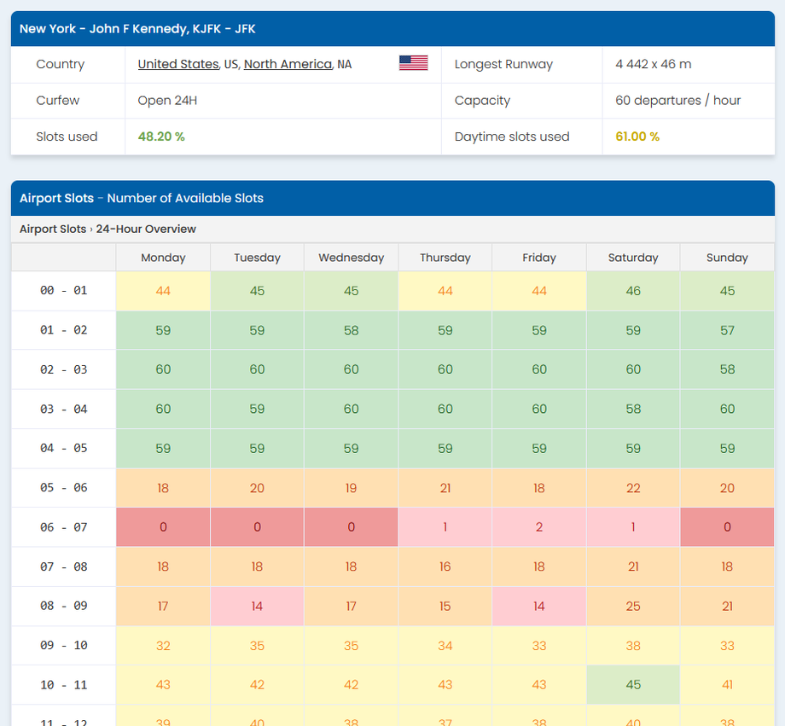Select Sunday 02 - 03 cell showing 58
785x726 pixels.
726,369
